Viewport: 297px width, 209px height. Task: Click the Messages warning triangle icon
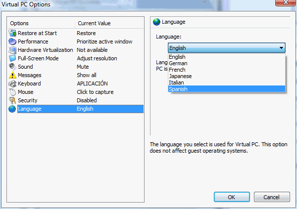[x=12, y=75]
